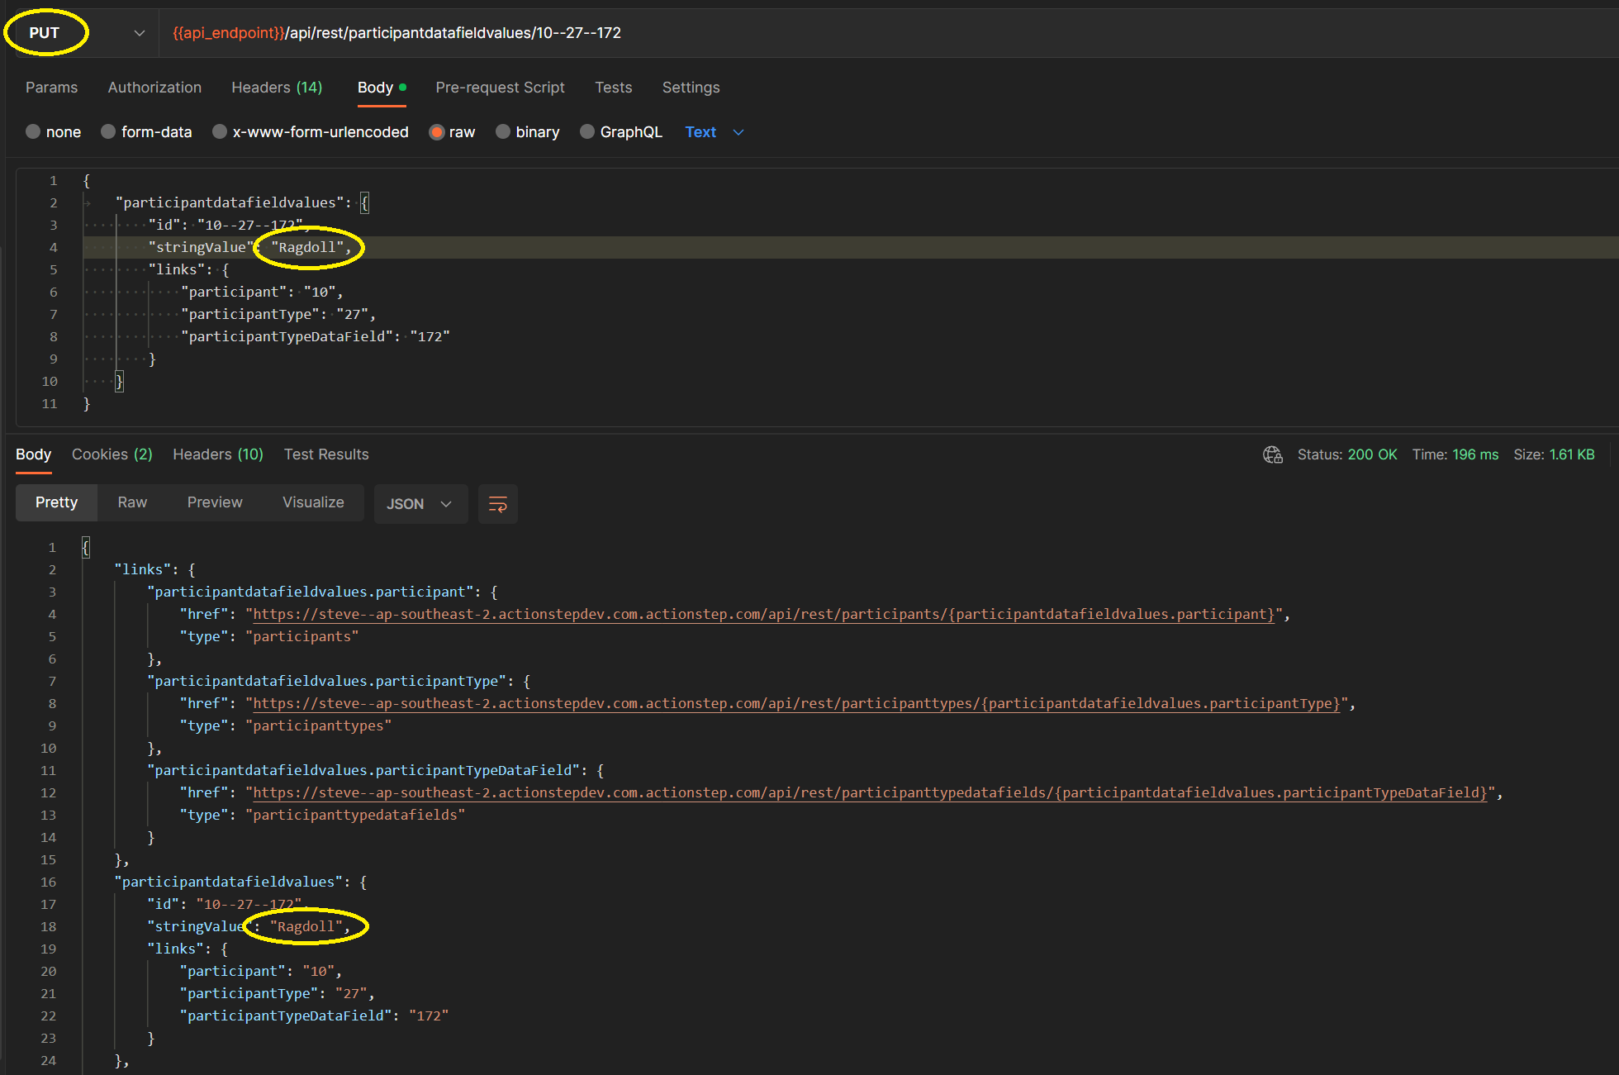The width and height of the screenshot is (1619, 1075).
Task: Open the Authorization tab
Action: tap(154, 88)
